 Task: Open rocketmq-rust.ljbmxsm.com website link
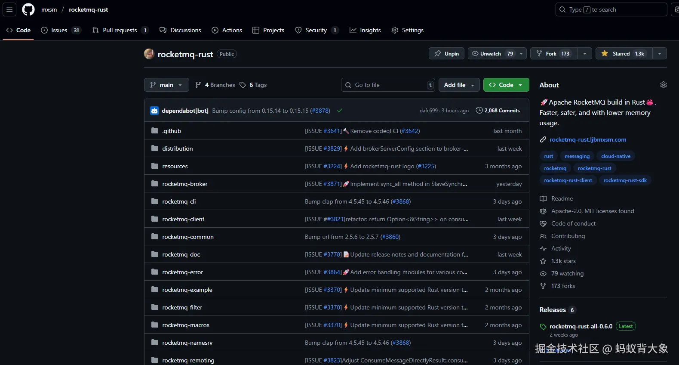[588, 139]
